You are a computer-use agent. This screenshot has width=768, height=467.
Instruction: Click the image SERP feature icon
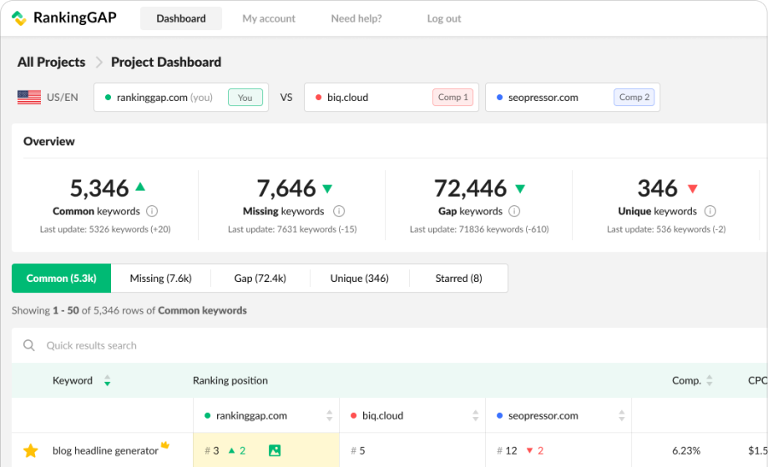coord(275,450)
